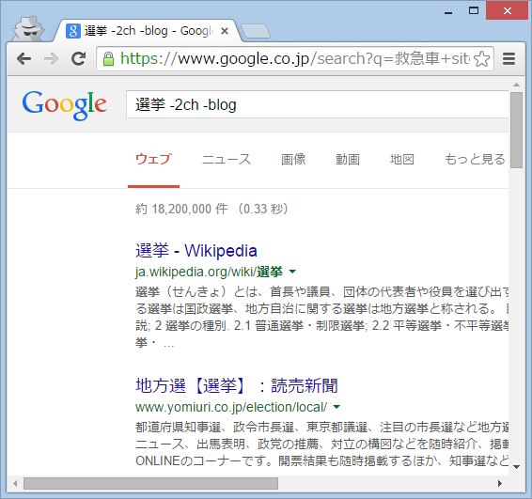Open a new tab with blank tab button

256,31
